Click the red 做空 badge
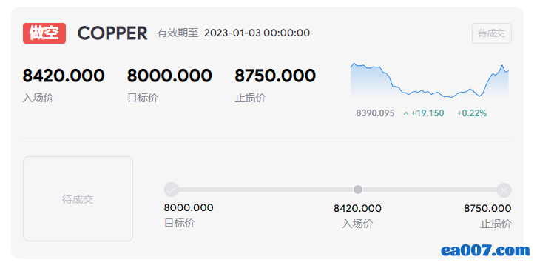The width and height of the screenshot is (537, 268). coord(44,33)
